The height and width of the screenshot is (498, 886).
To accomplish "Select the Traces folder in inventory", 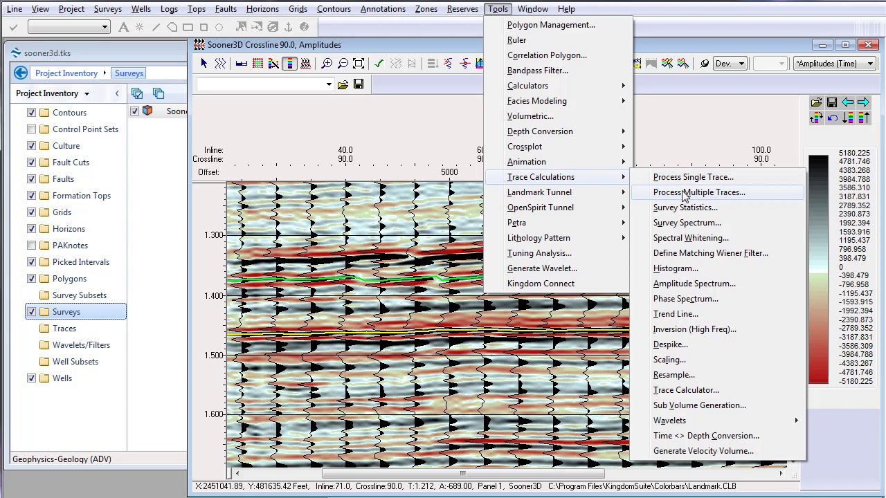I will [x=64, y=329].
